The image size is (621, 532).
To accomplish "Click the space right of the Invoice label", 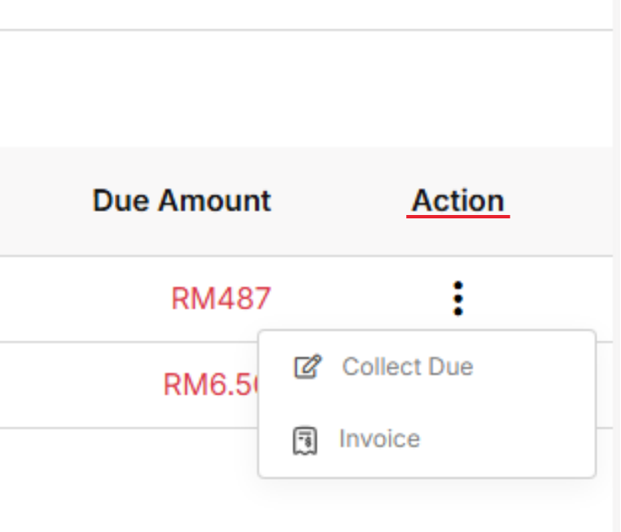I will point(506,439).
